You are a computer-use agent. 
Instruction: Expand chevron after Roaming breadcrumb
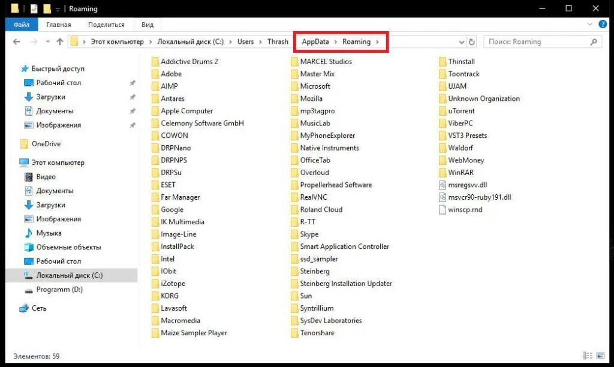pos(378,42)
